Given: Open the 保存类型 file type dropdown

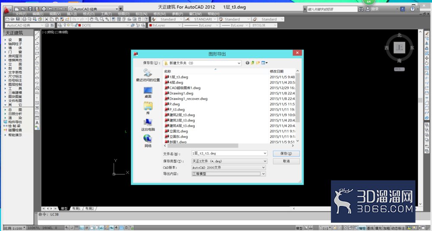Looking at the screenshot, I should (229, 161).
